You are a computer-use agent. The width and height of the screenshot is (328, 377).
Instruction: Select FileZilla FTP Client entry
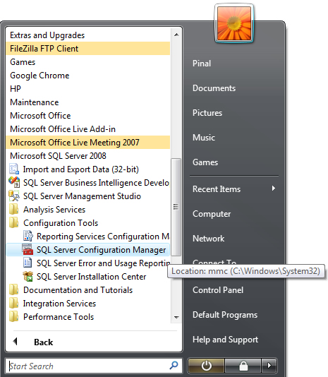88,49
